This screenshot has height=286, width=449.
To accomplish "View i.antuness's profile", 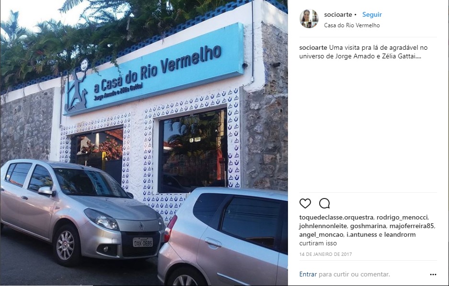I will [362, 234].
